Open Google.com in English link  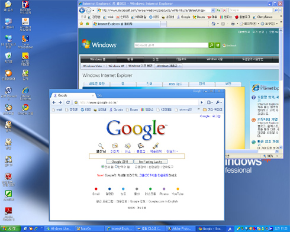163,201
